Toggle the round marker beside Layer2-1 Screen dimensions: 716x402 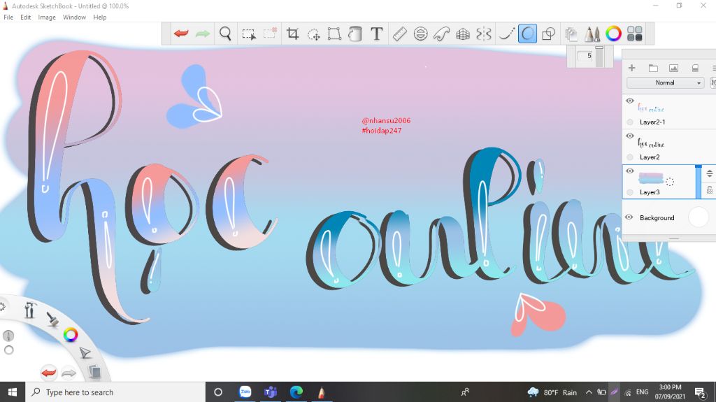630,122
